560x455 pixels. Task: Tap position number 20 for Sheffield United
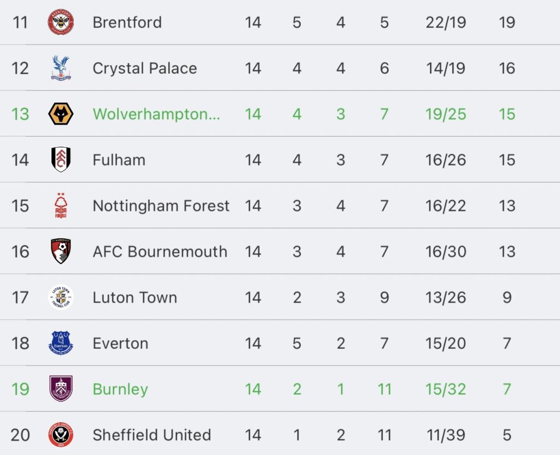[x=20, y=435]
